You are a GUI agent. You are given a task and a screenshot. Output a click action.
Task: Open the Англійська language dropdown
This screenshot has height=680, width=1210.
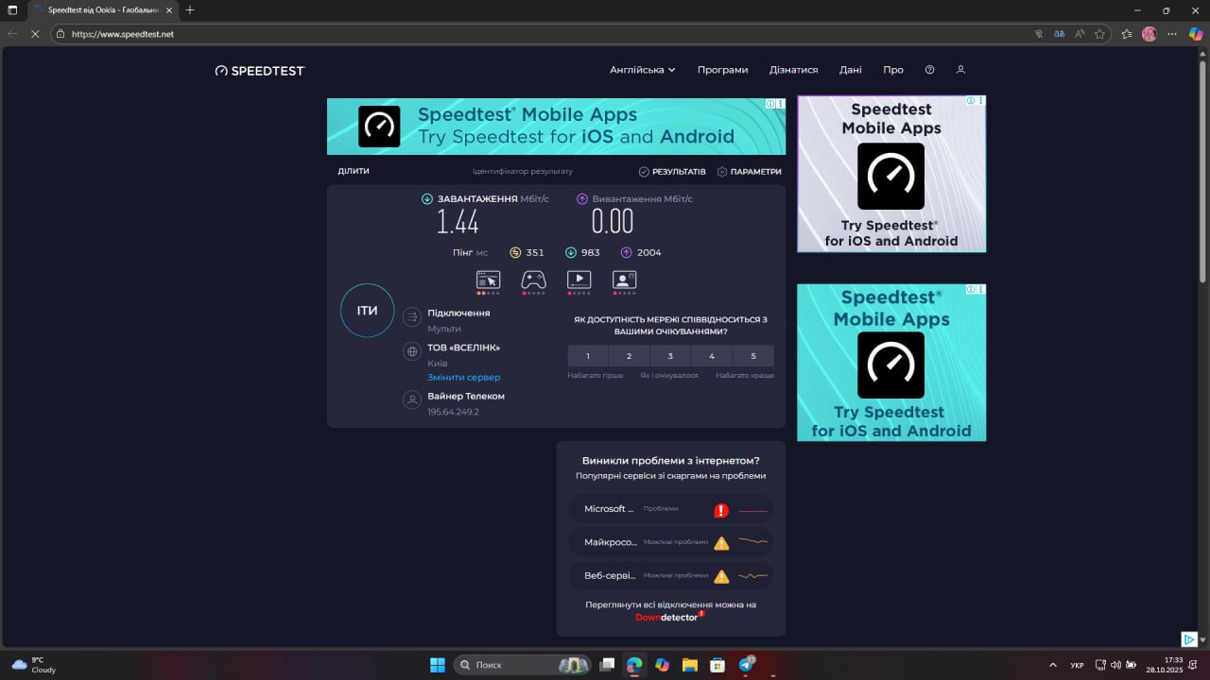click(643, 70)
